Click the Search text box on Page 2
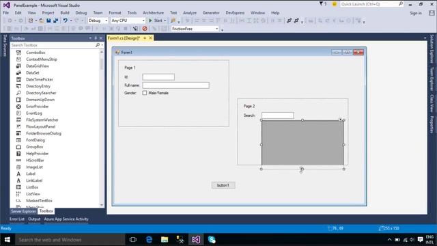This screenshot has width=437, height=246. [278, 115]
